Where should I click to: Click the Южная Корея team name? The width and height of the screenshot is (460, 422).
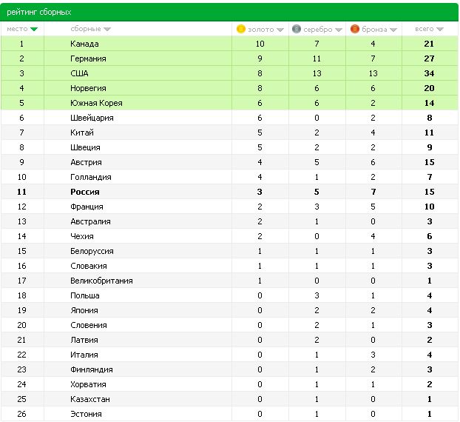pos(96,103)
